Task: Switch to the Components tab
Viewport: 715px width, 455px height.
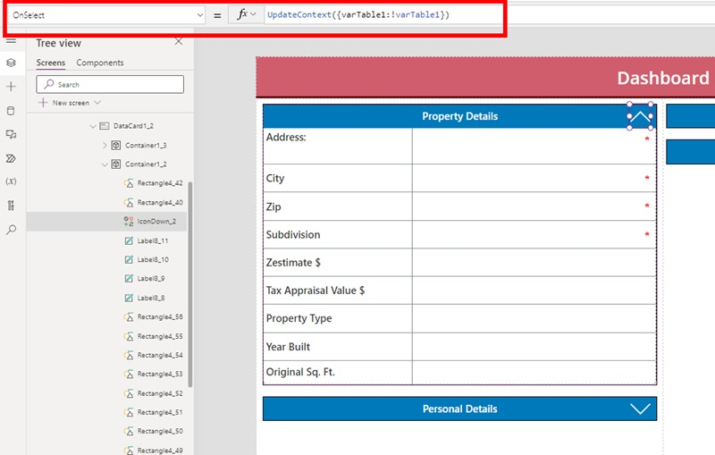Action: (x=100, y=63)
